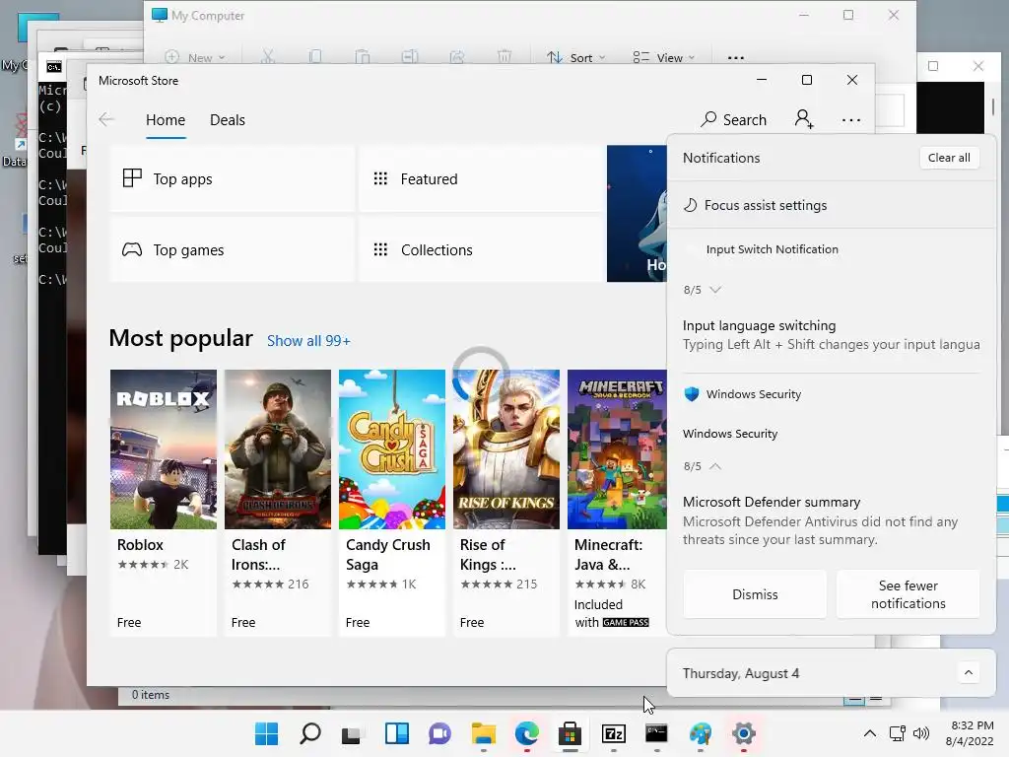1009x757 pixels.
Task: Open the Collections category
Action: click(481, 249)
